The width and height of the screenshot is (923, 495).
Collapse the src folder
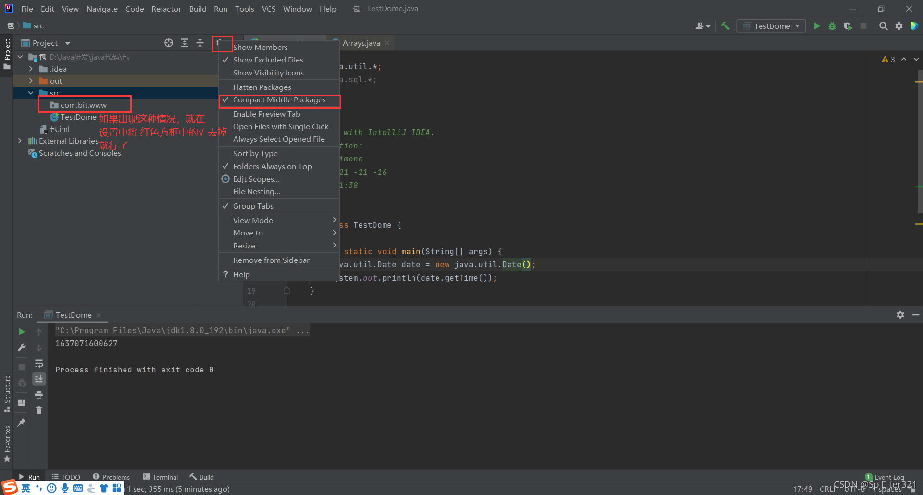(x=31, y=93)
